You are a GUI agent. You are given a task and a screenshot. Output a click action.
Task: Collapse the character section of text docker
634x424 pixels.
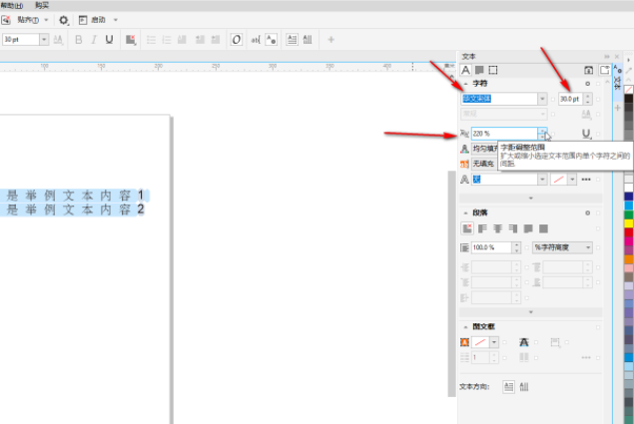click(x=466, y=84)
